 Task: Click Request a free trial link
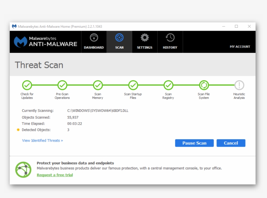click(55, 175)
